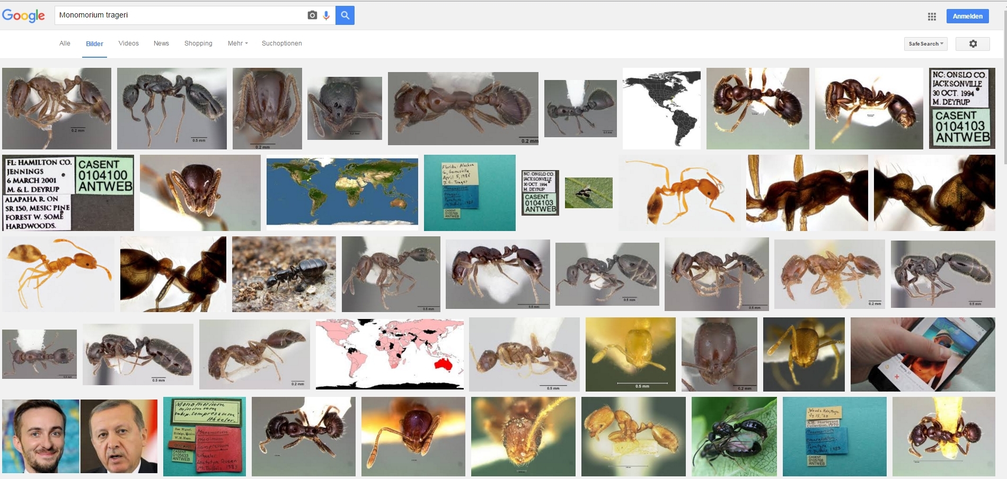Click the camera search-by-image icon
The image size is (1007, 479).
[312, 15]
